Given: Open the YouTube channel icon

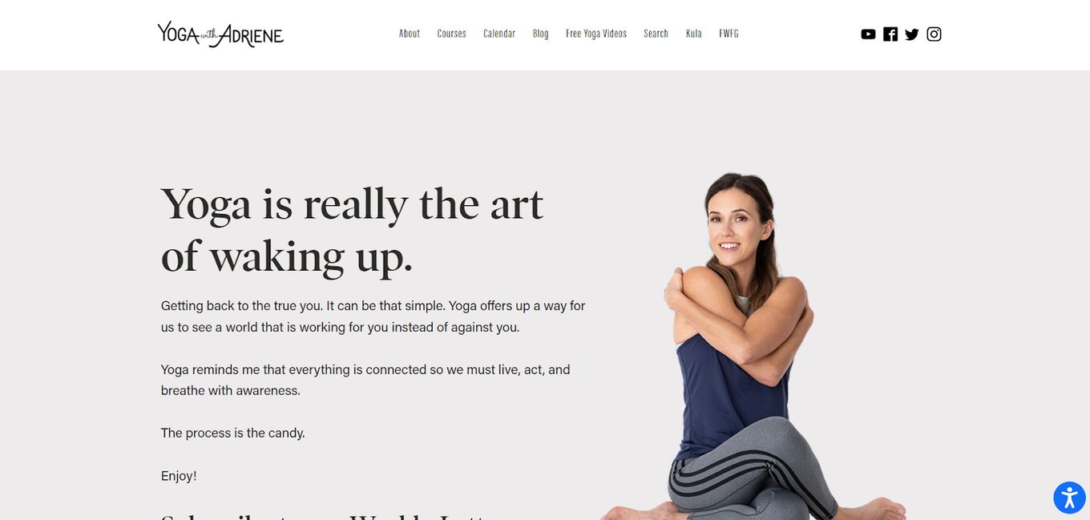Looking at the screenshot, I should (x=868, y=34).
